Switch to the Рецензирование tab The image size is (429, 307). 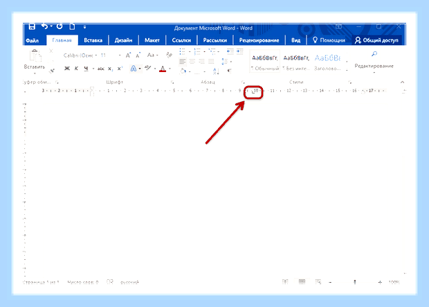point(259,40)
